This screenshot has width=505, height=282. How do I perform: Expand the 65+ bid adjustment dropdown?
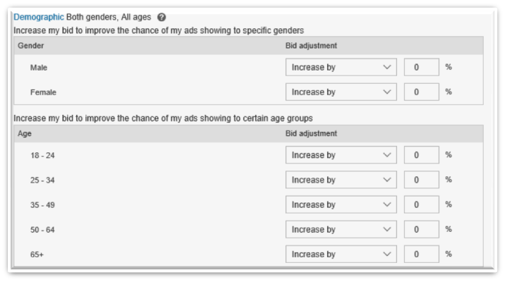point(341,254)
